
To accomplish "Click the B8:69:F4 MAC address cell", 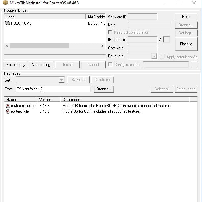I will 96,23.
